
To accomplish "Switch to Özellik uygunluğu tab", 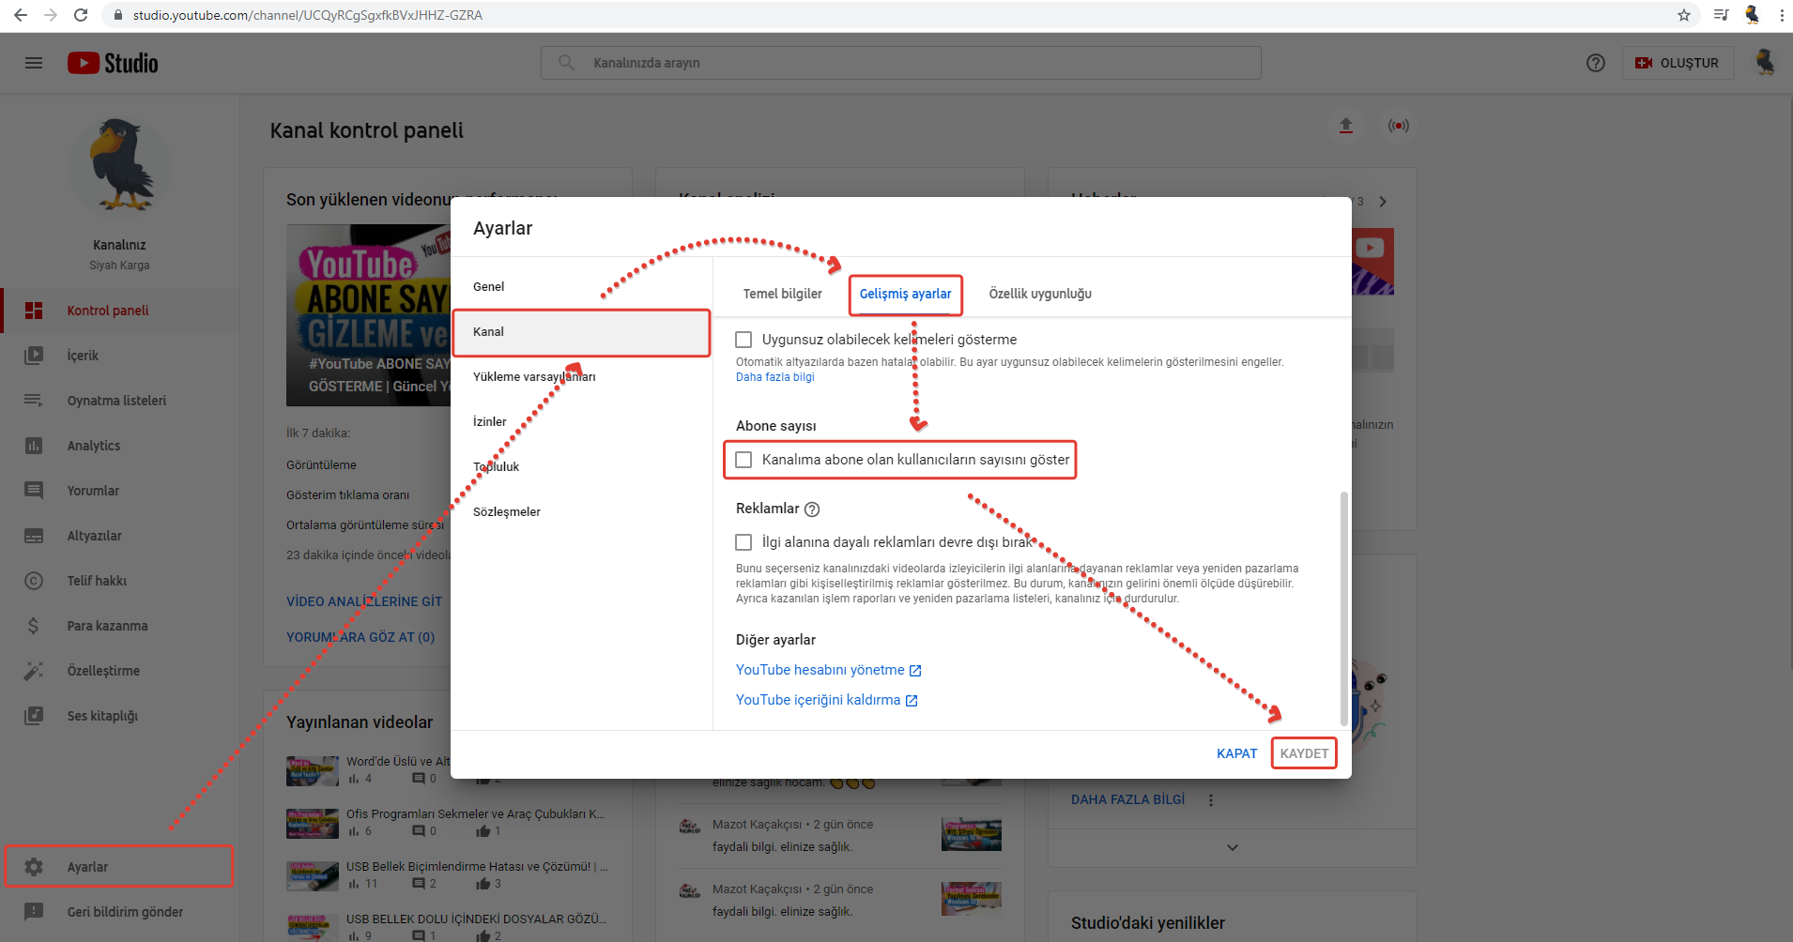I will pos(1040,294).
